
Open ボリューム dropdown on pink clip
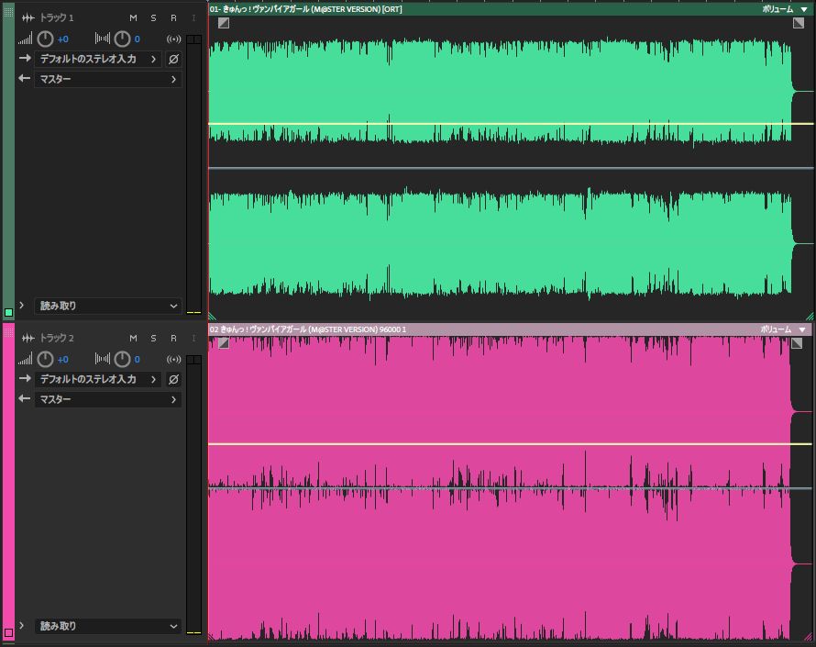783,329
